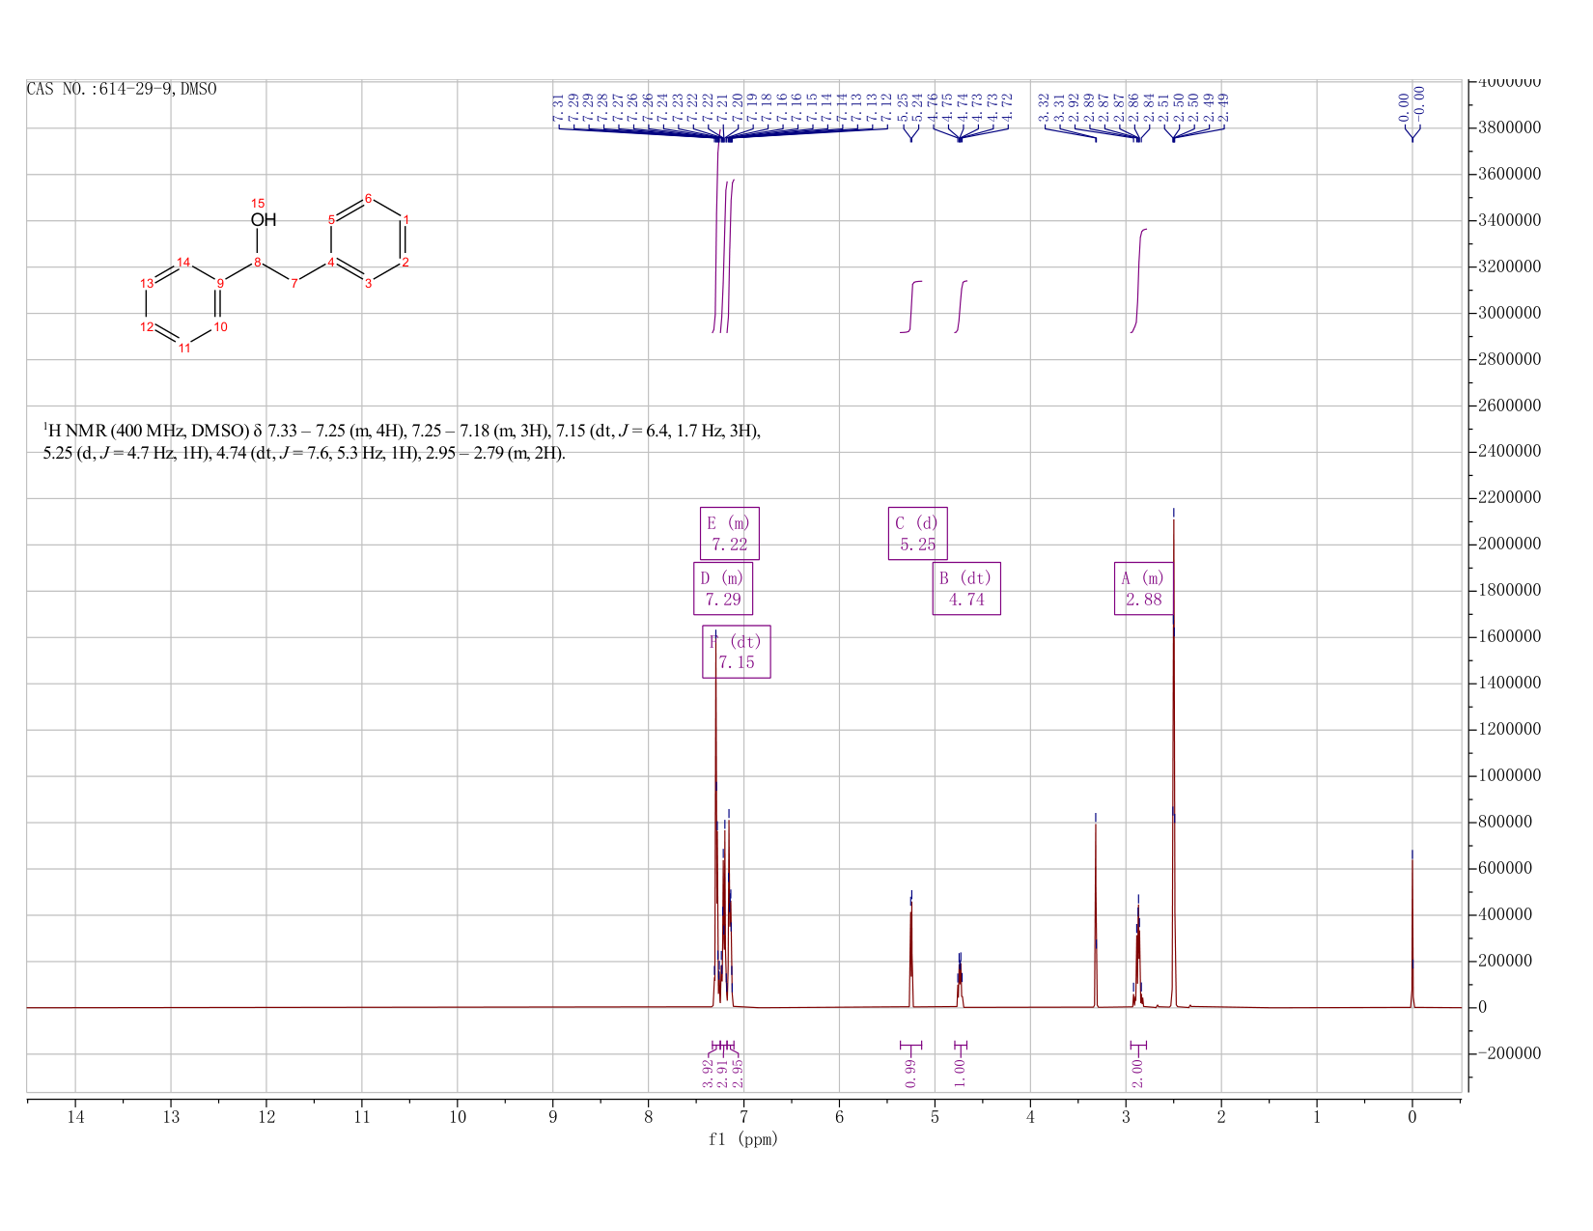Click the 3.32 peak label at top
Image resolution: width=1593 pixels, height=1231 pixels.
pyautogui.click(x=1045, y=106)
